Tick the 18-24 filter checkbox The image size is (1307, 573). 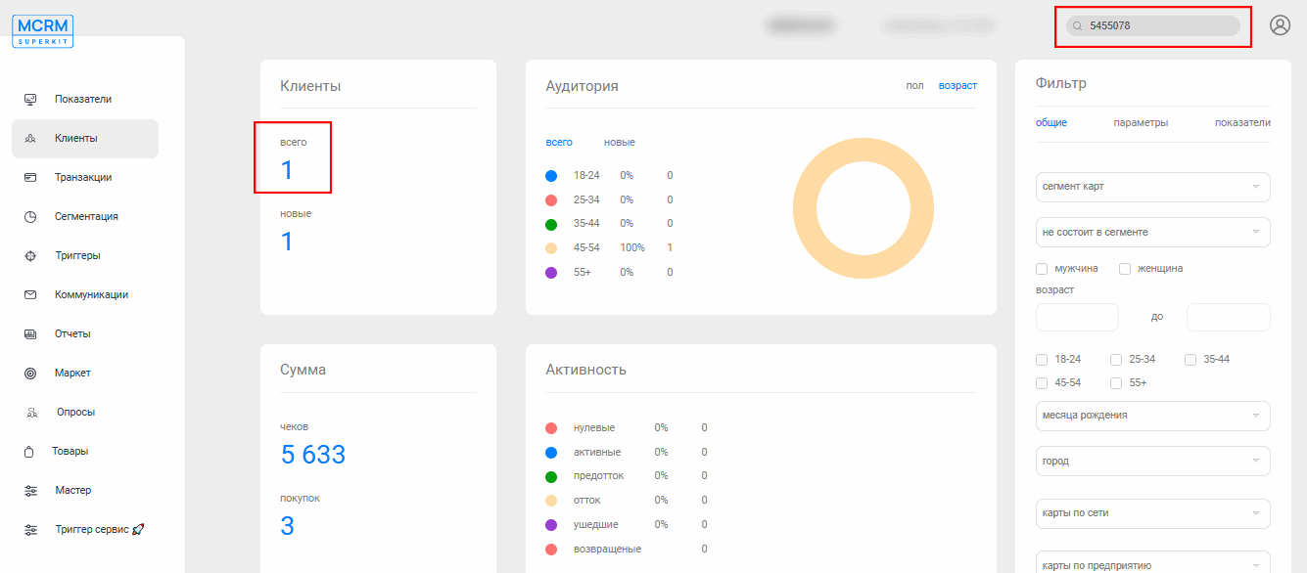[1042, 360]
